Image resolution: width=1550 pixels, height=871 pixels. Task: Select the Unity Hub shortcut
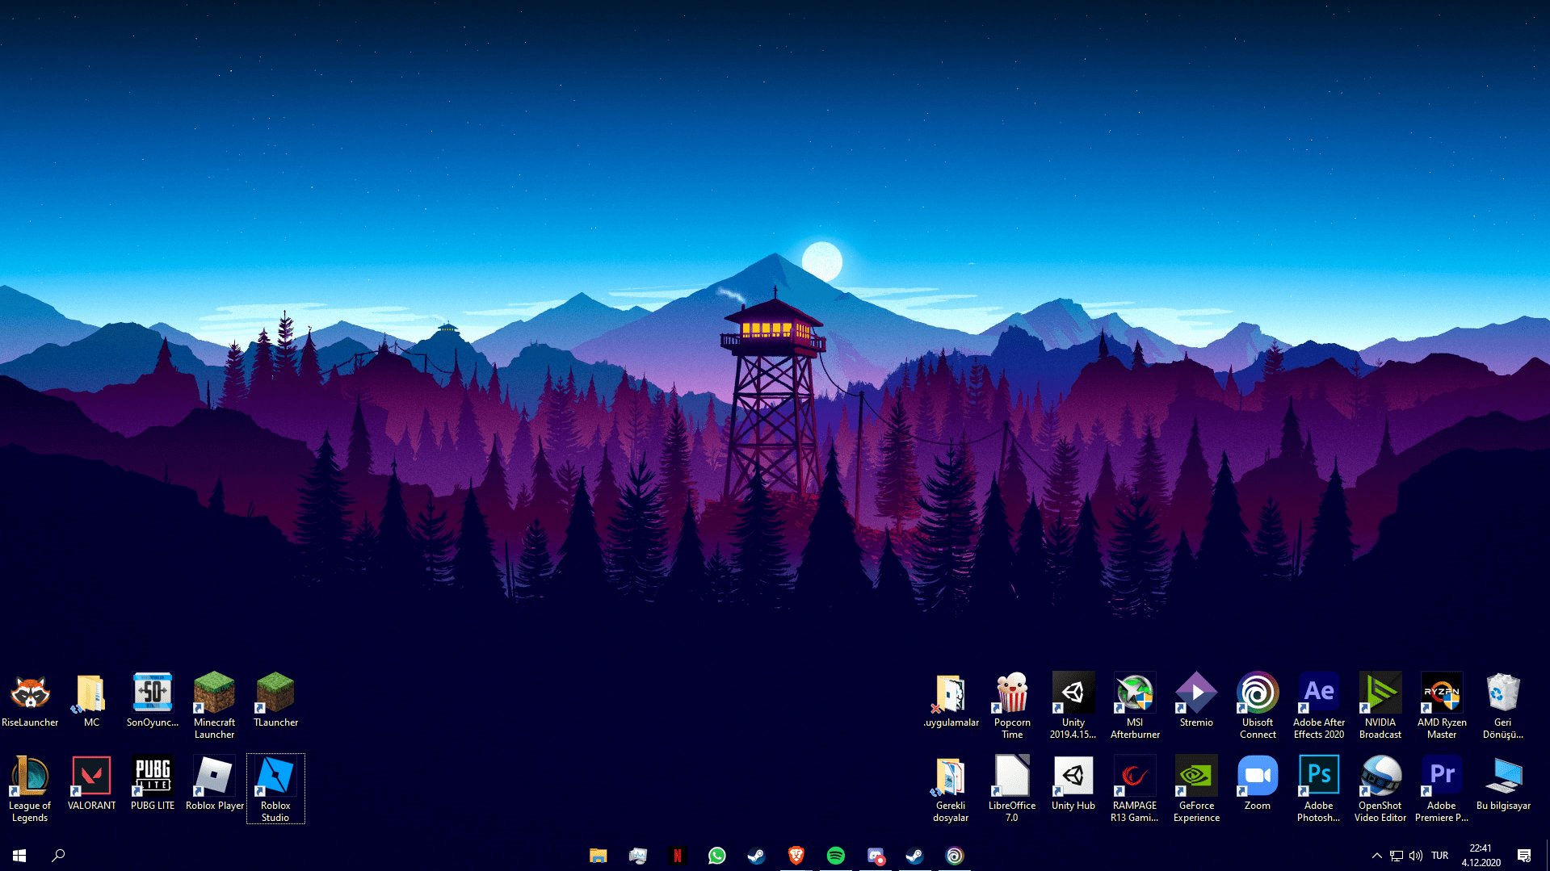(x=1073, y=783)
